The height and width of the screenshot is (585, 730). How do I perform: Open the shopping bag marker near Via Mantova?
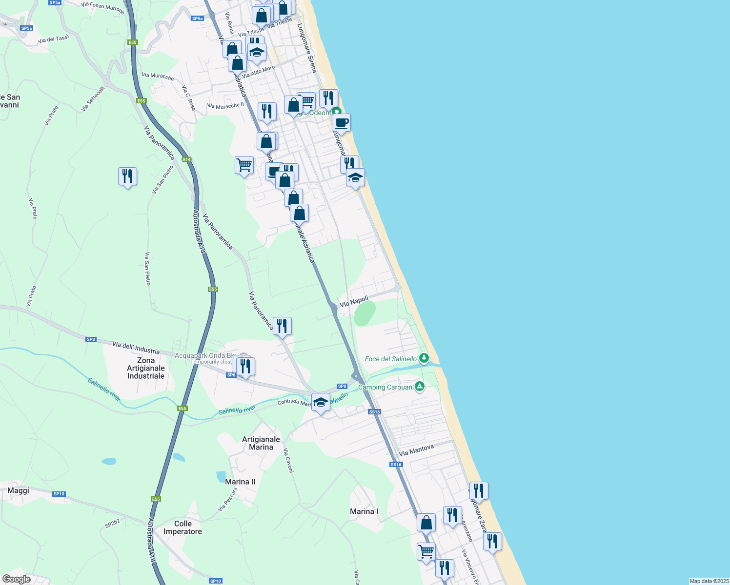coord(426,521)
